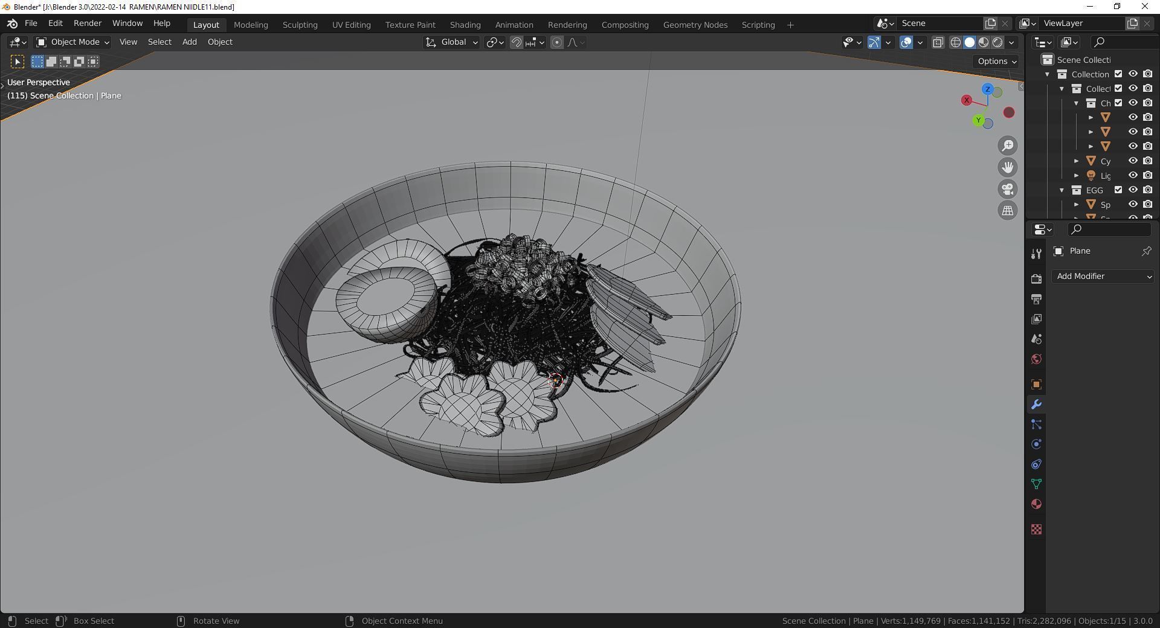Hide the Cy object in viewport
1160x628 pixels.
coord(1133,161)
